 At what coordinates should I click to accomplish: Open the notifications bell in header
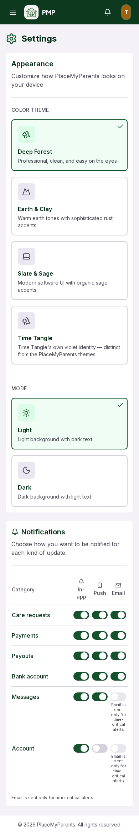coord(108,12)
